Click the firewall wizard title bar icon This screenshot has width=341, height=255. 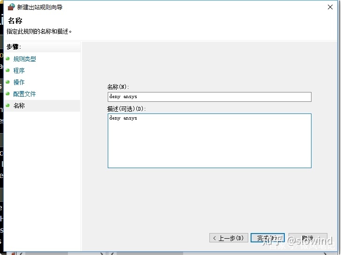point(11,7)
